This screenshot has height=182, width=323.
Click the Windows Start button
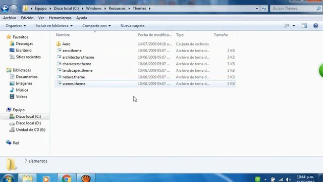[8, 178]
